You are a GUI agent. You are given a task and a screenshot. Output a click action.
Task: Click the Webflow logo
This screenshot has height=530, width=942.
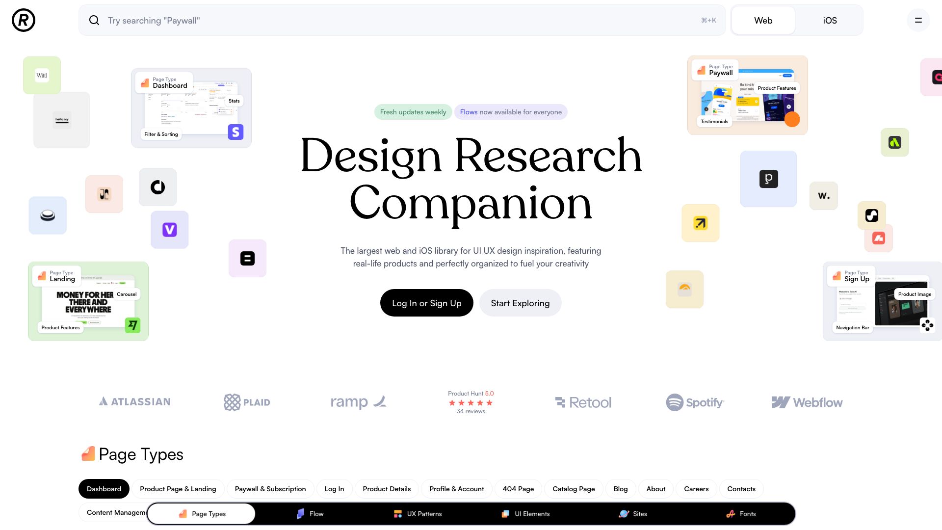807,402
